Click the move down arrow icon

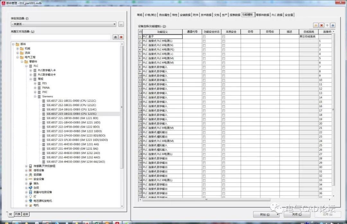tap(333, 25)
